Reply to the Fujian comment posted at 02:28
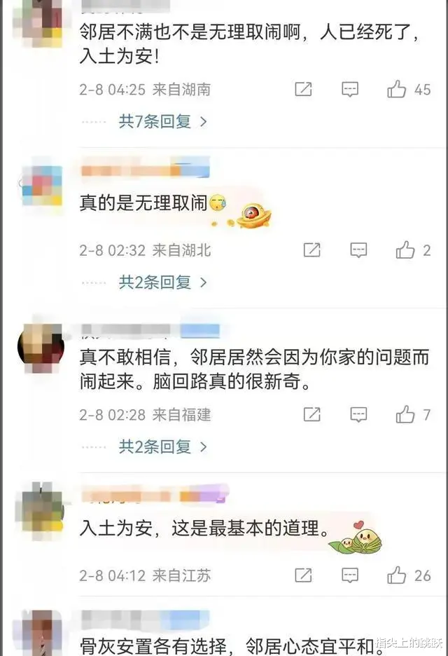This screenshot has width=448, height=656. pyautogui.click(x=358, y=415)
